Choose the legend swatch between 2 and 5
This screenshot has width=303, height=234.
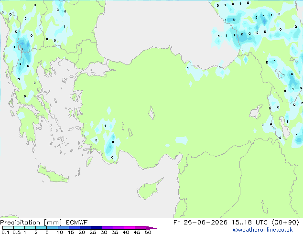41,228
